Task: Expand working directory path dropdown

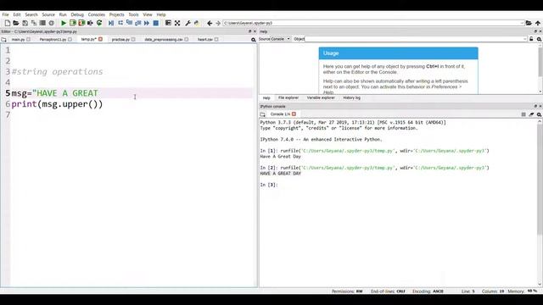Action: 522,23
